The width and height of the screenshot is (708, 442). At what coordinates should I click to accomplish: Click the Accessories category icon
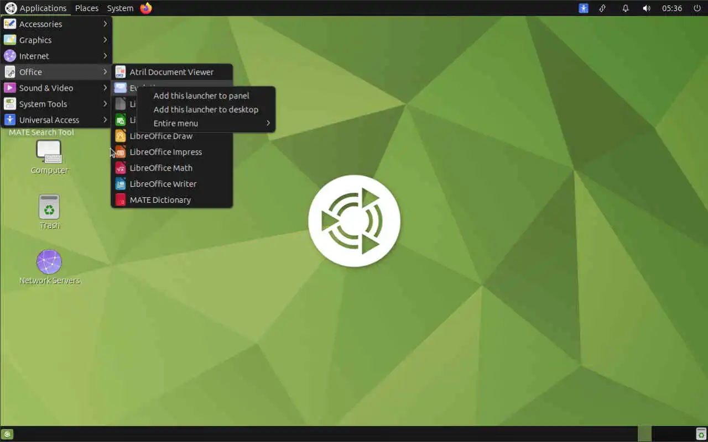pos(10,24)
